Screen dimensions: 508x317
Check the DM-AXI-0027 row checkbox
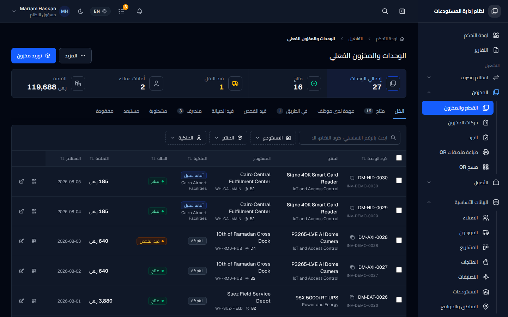(x=399, y=270)
